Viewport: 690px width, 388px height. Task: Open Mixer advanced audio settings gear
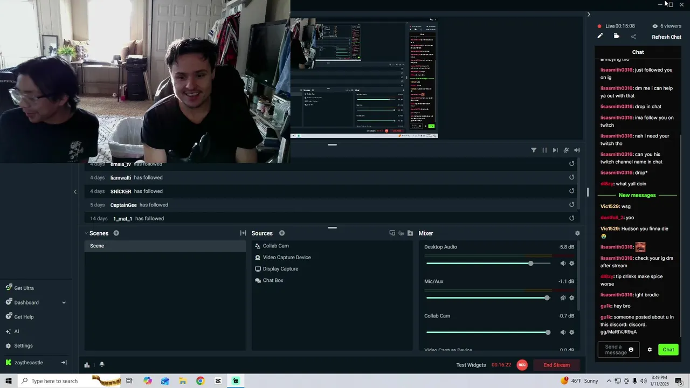pos(577,233)
